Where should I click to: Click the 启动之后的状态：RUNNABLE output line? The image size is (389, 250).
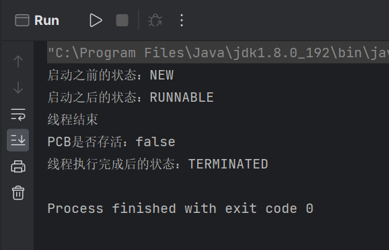click(x=131, y=97)
